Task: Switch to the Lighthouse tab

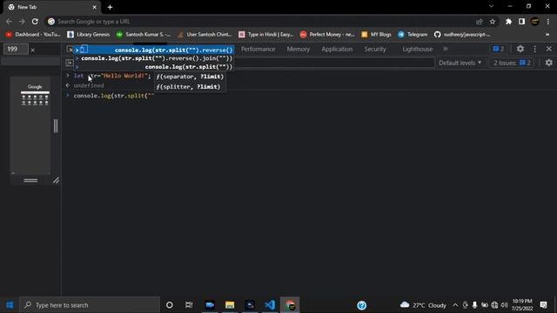Action: (418, 49)
